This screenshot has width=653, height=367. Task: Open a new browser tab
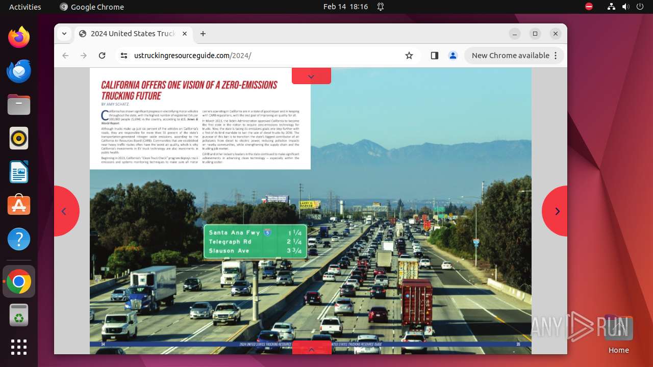(203, 34)
